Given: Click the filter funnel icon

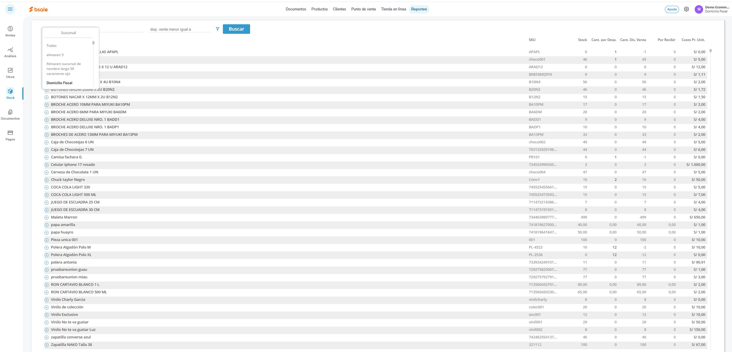Looking at the screenshot, I should tap(217, 29).
